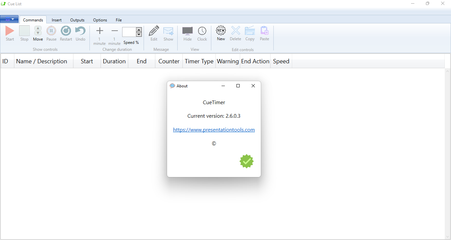Select the Move up/down icon
The width and height of the screenshot is (451, 240).
click(x=38, y=31)
